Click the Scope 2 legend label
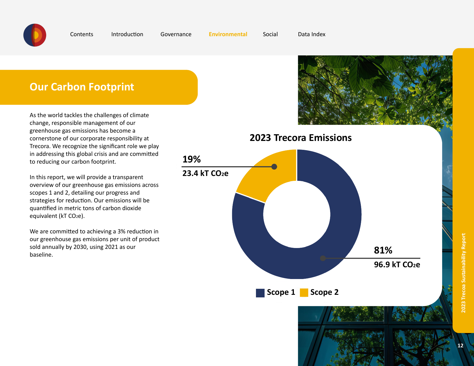The width and height of the screenshot is (474, 366). pos(324,292)
